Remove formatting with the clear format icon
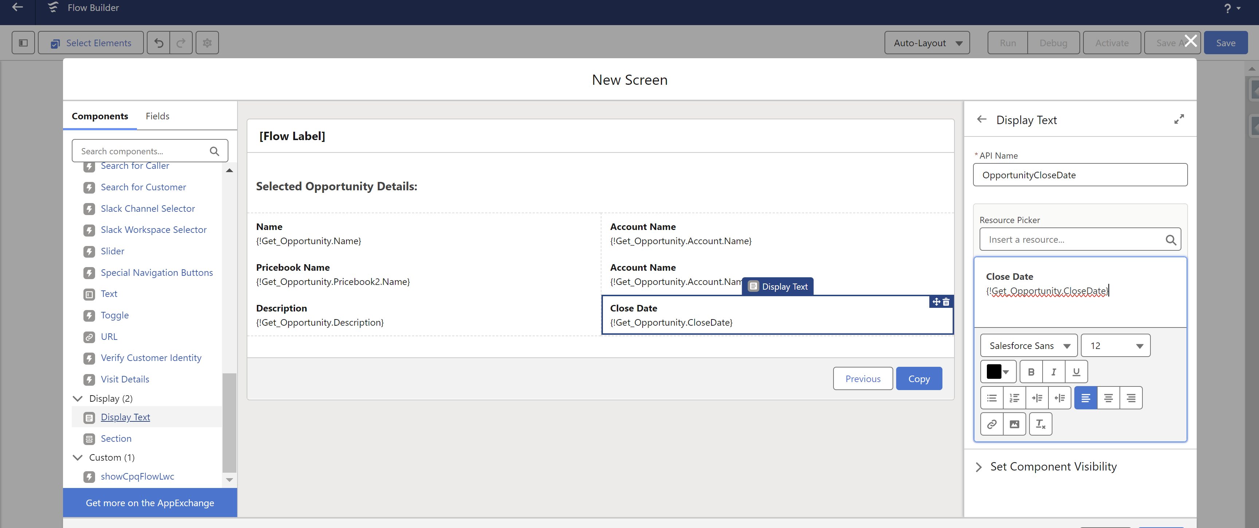 1040,424
